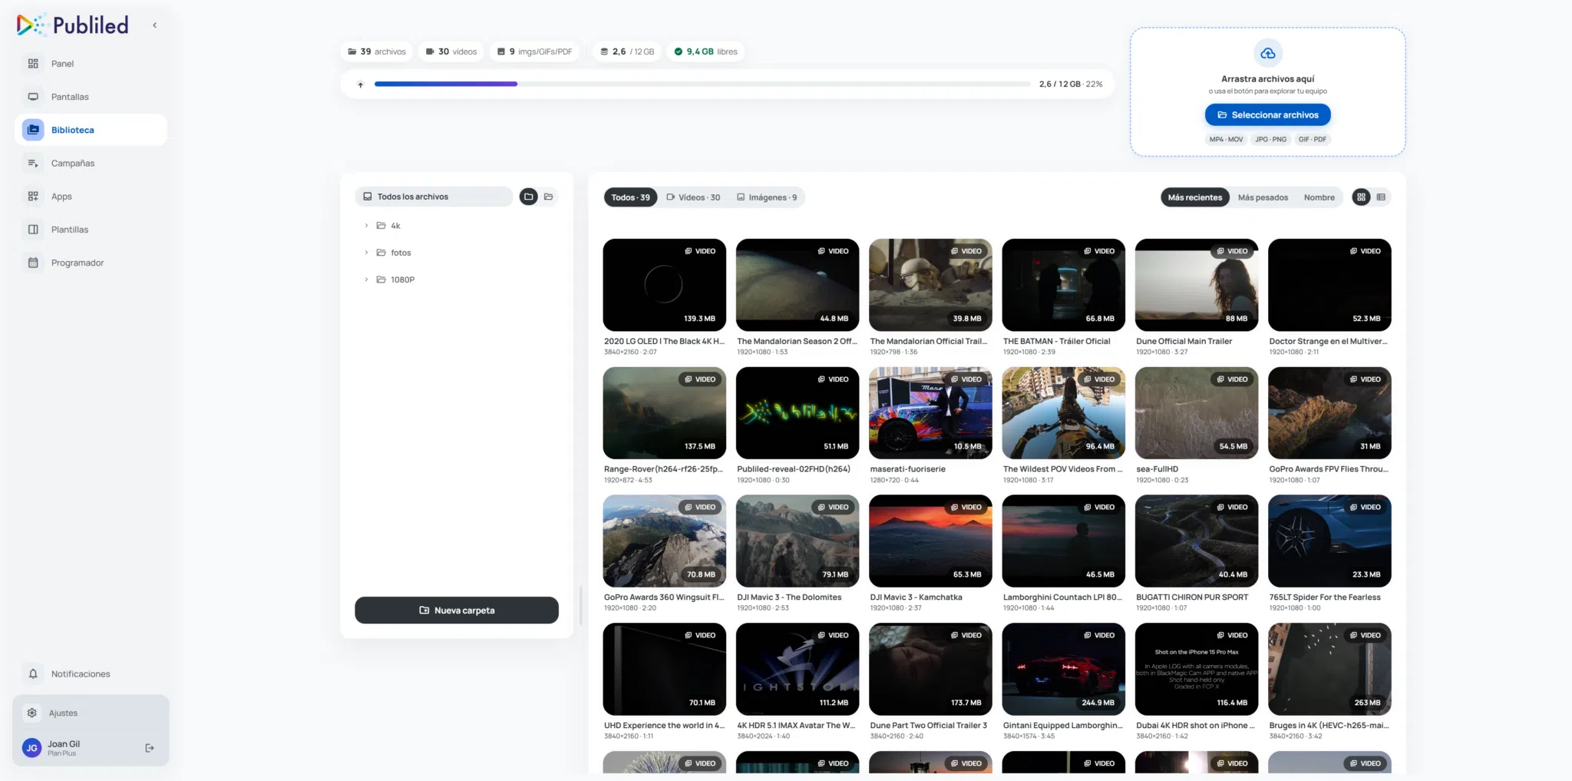
Task: Switch to list view layout
Action: click(1381, 197)
